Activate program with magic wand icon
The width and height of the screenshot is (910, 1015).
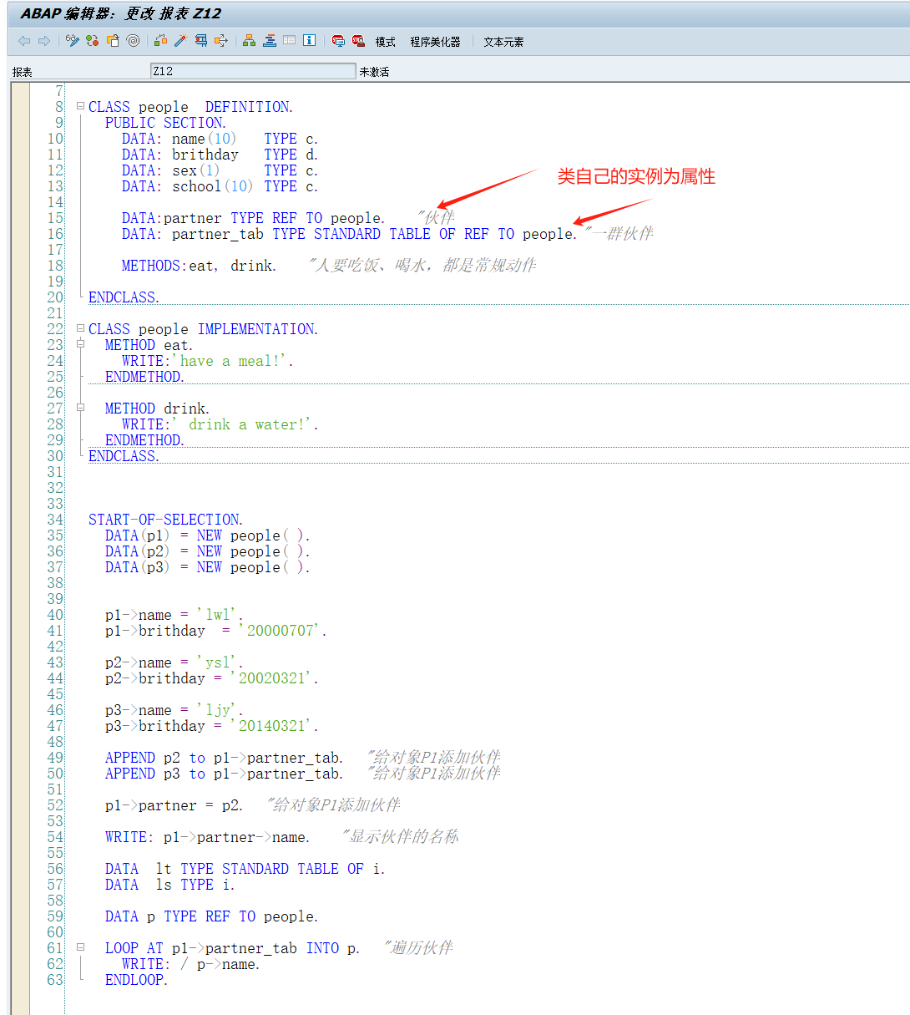coord(180,40)
